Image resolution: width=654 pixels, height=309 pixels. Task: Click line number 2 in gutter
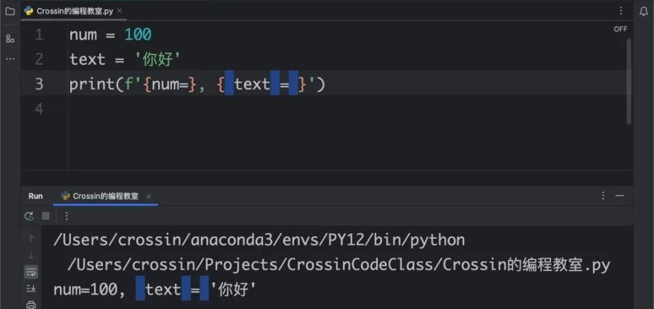(x=39, y=59)
